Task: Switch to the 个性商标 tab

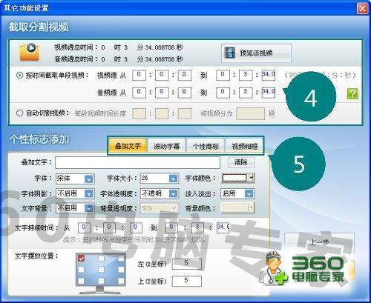Action: tap(206, 146)
